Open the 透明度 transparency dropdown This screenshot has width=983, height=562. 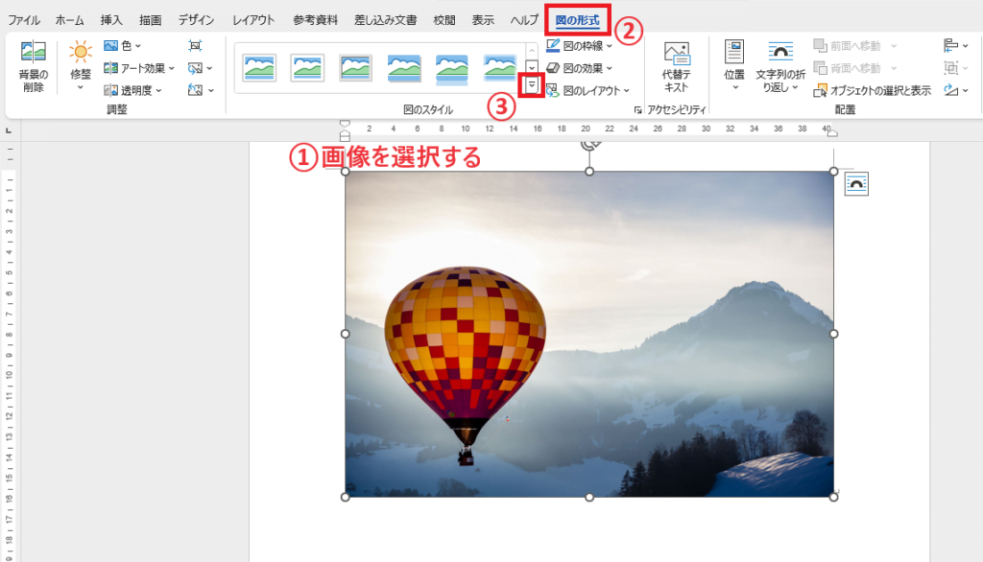click(x=132, y=90)
